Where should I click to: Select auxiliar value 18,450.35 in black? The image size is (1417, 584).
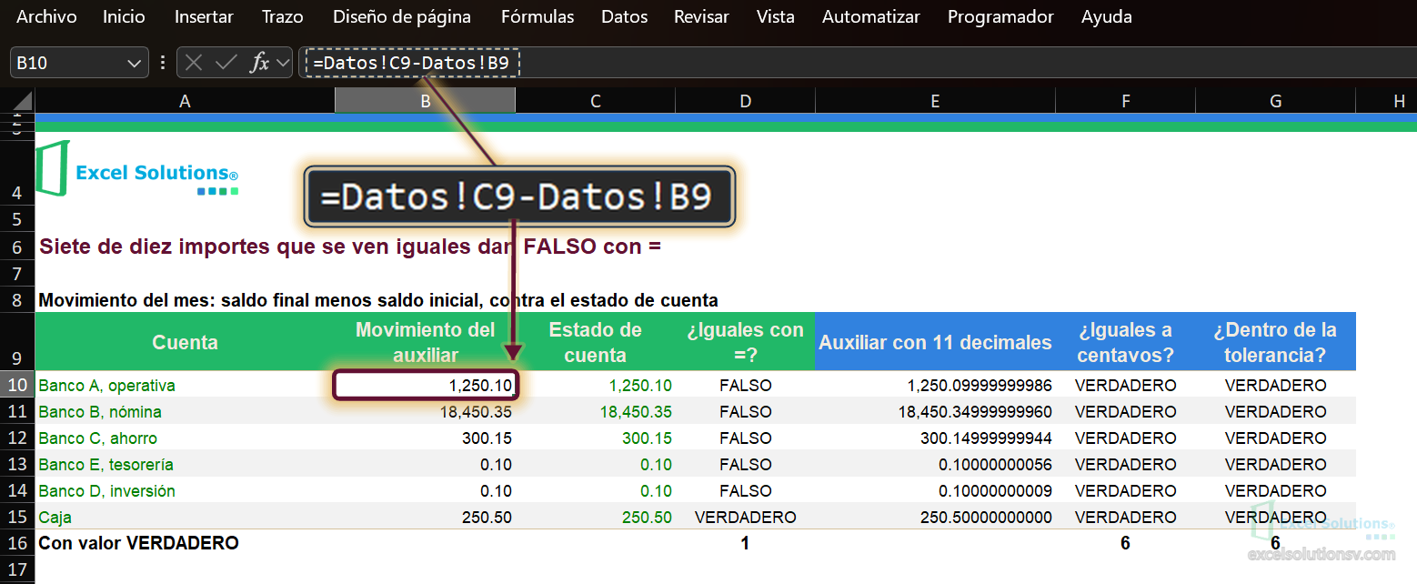pos(425,411)
